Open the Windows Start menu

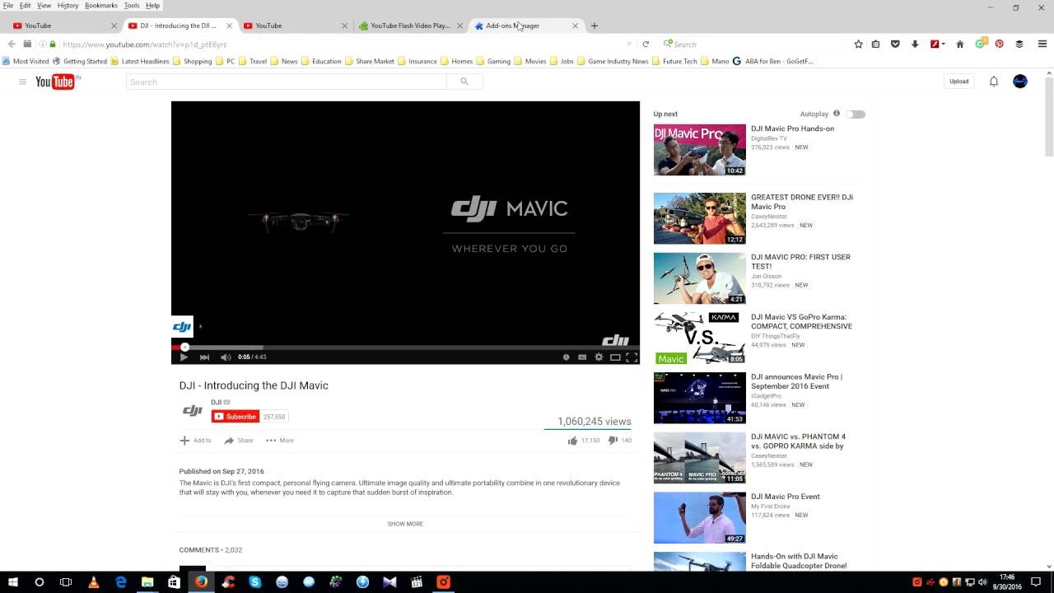coord(12,582)
